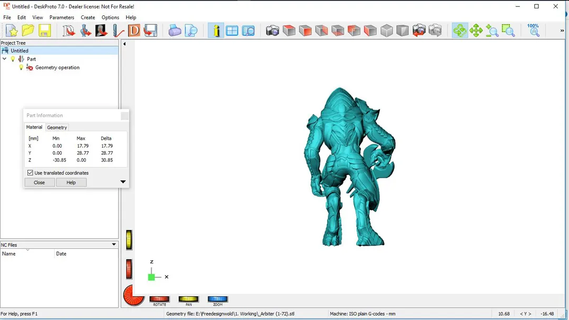Open the File menu
Screen dimensions: 569x320
coord(7,17)
